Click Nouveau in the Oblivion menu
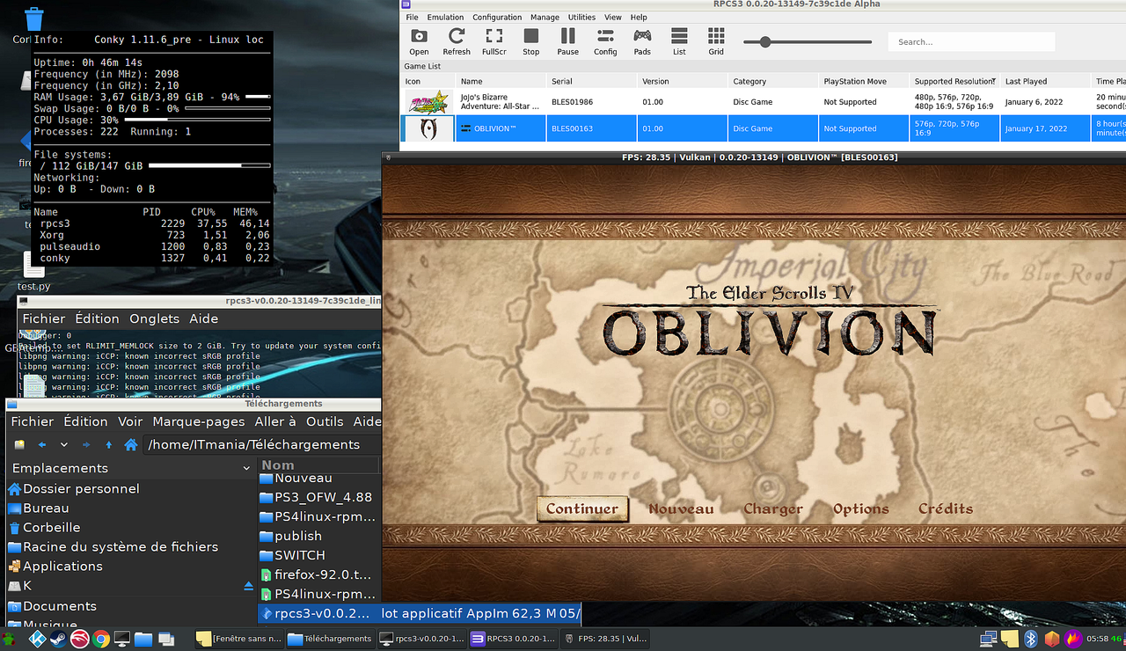The height and width of the screenshot is (651, 1126). pyautogui.click(x=681, y=508)
